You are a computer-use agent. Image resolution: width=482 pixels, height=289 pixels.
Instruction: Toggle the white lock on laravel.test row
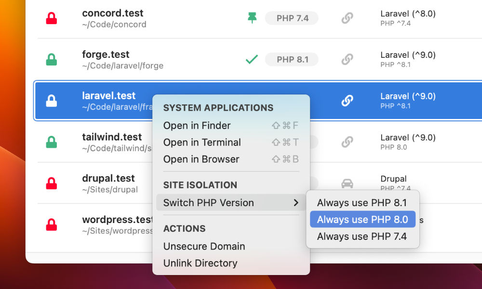(x=52, y=101)
